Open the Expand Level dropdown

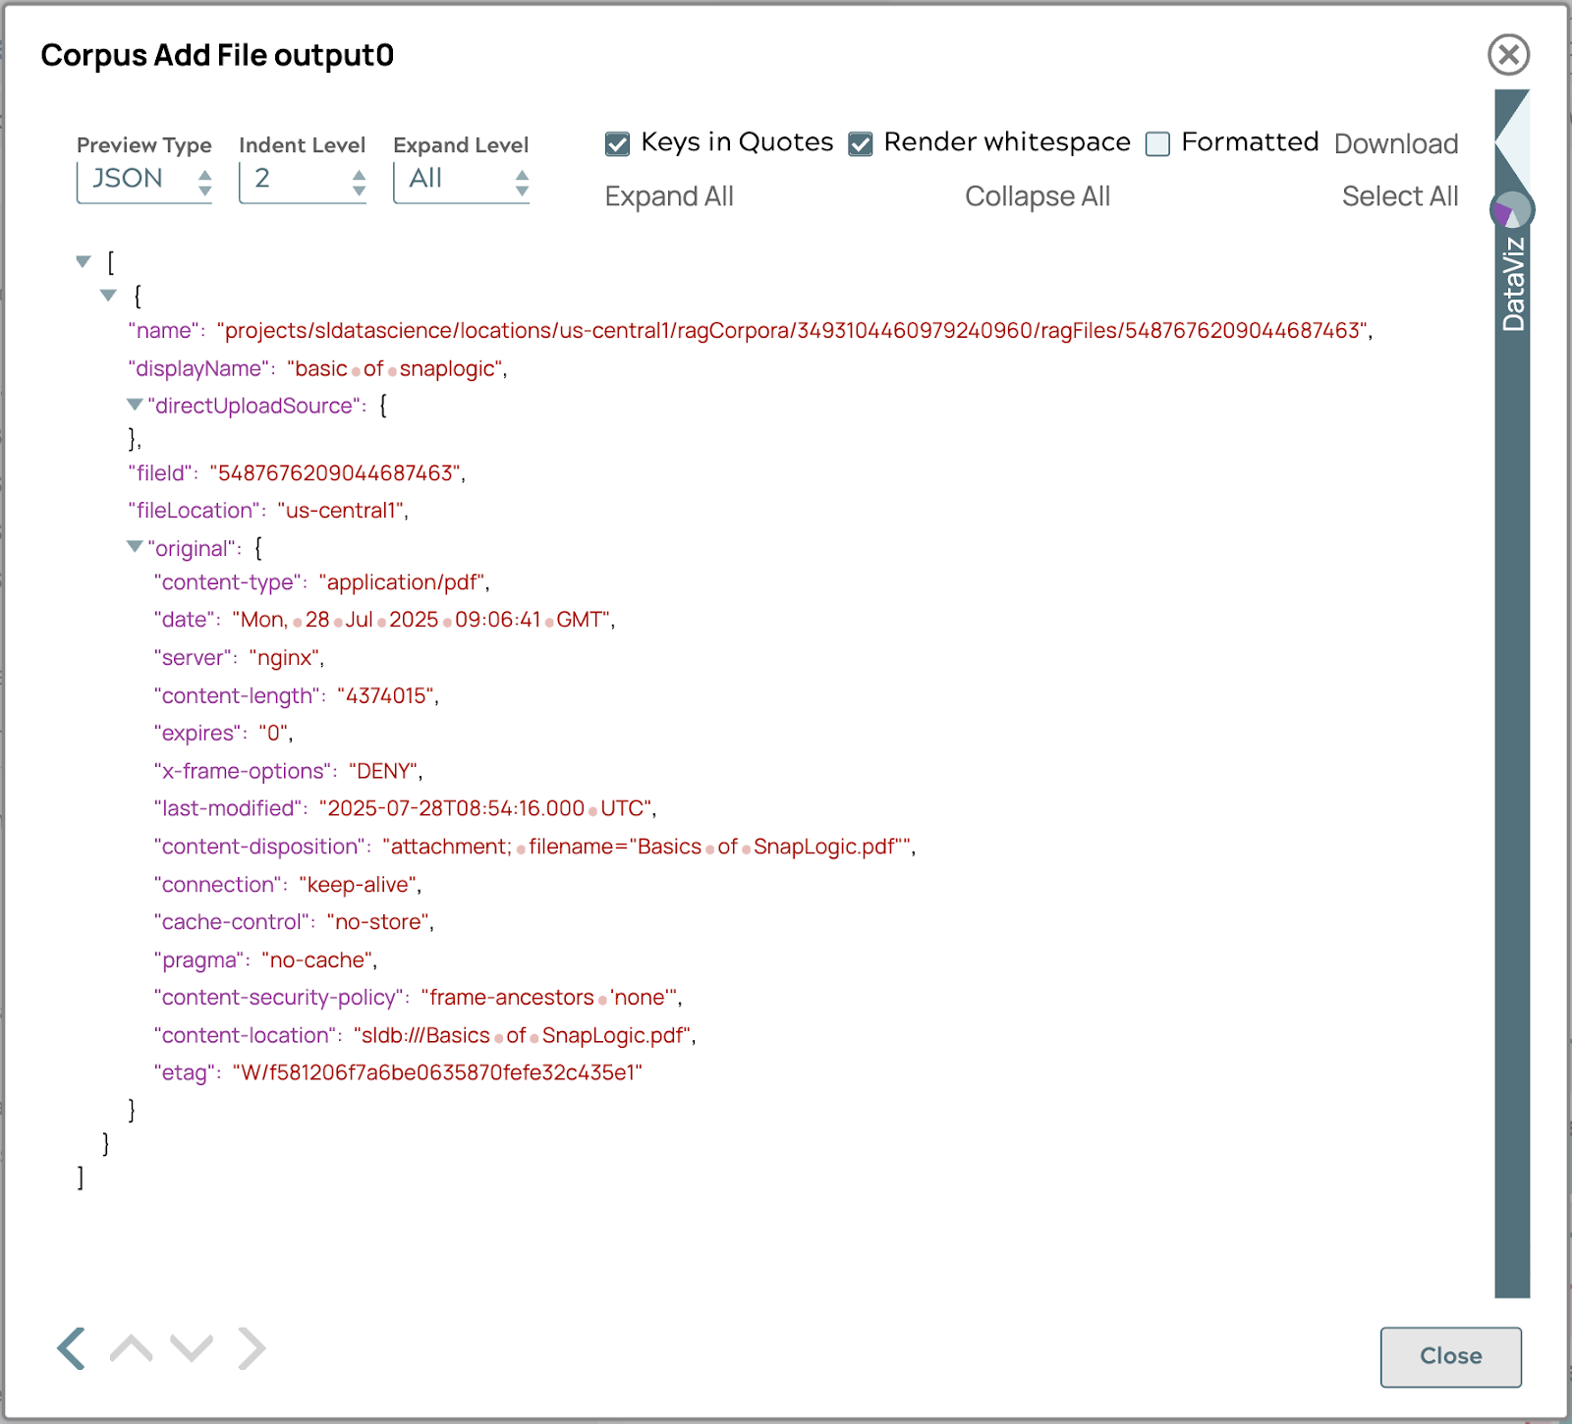pos(461,180)
